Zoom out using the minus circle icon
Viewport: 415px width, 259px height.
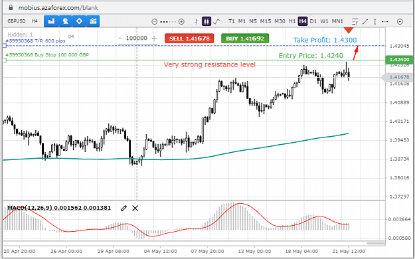(x=154, y=22)
